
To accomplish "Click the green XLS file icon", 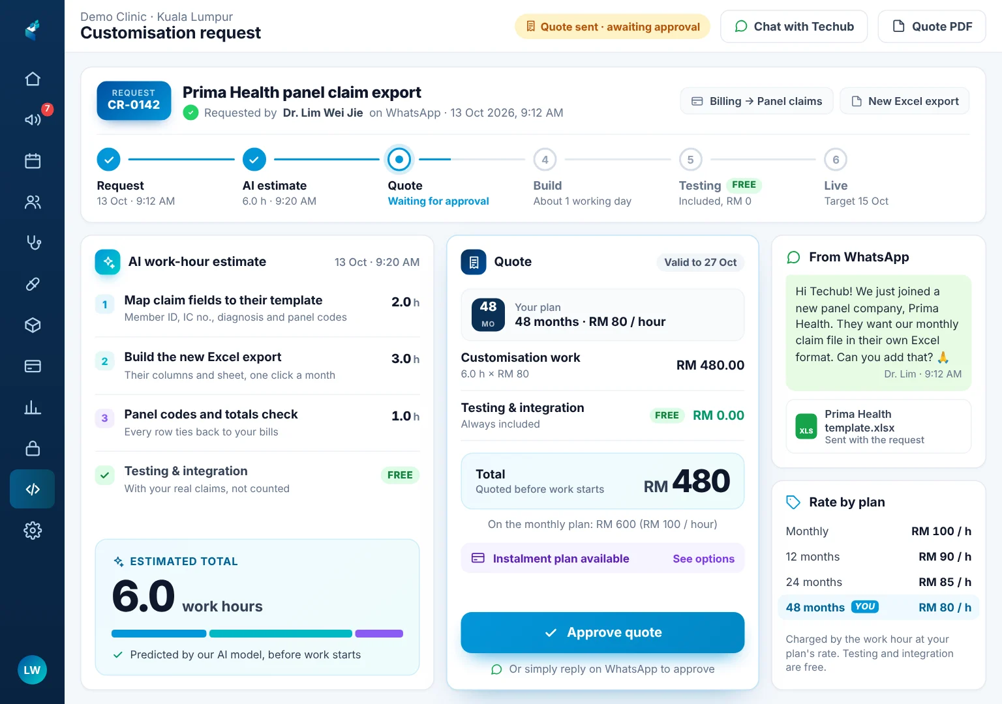I will 806,426.
